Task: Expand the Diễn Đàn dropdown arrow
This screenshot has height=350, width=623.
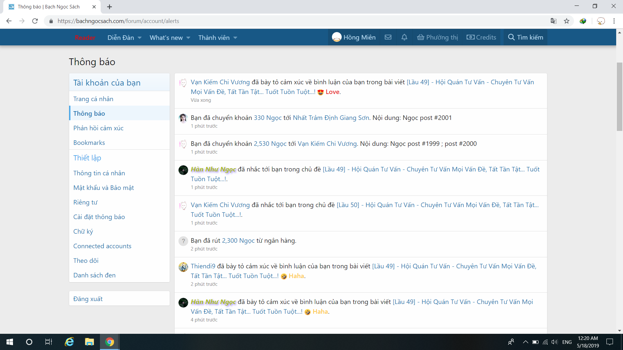Action: click(x=140, y=38)
